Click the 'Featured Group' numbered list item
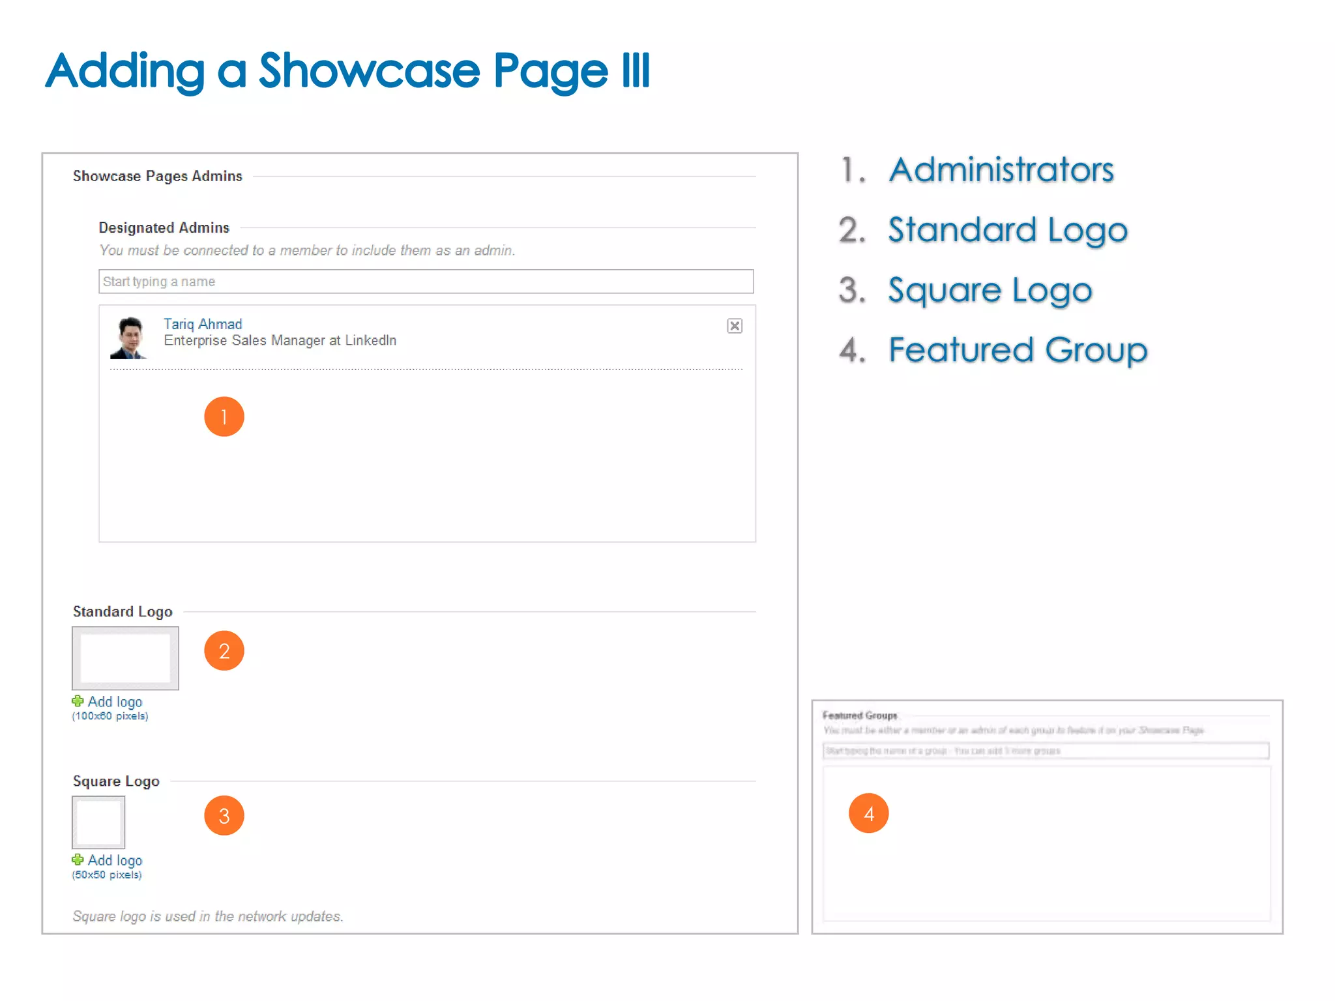This screenshot has height=1001, width=1335. click(x=1018, y=350)
